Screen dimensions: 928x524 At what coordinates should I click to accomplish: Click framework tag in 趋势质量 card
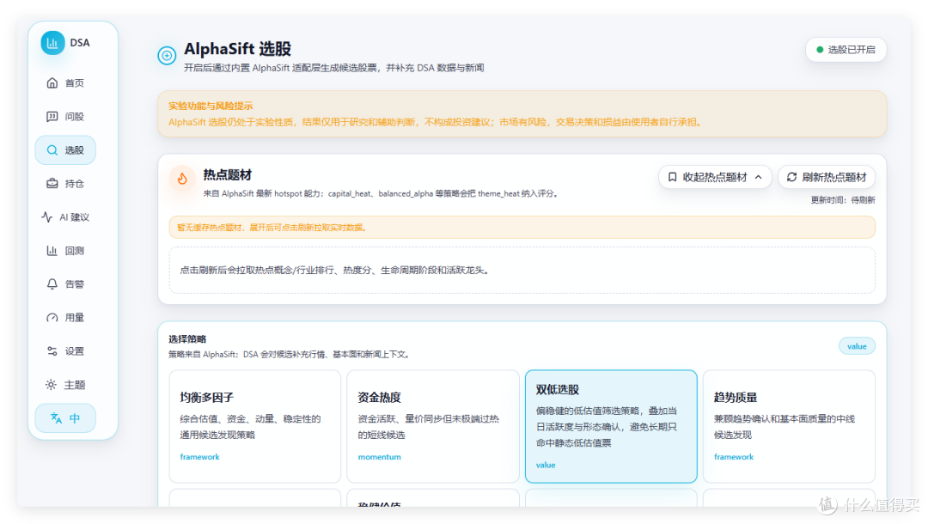point(733,457)
